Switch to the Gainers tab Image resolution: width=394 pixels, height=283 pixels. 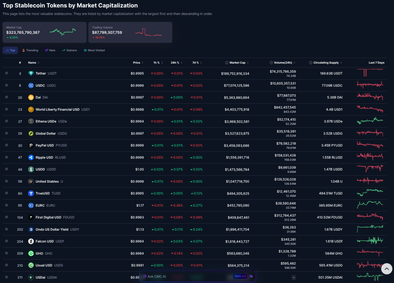point(70,50)
